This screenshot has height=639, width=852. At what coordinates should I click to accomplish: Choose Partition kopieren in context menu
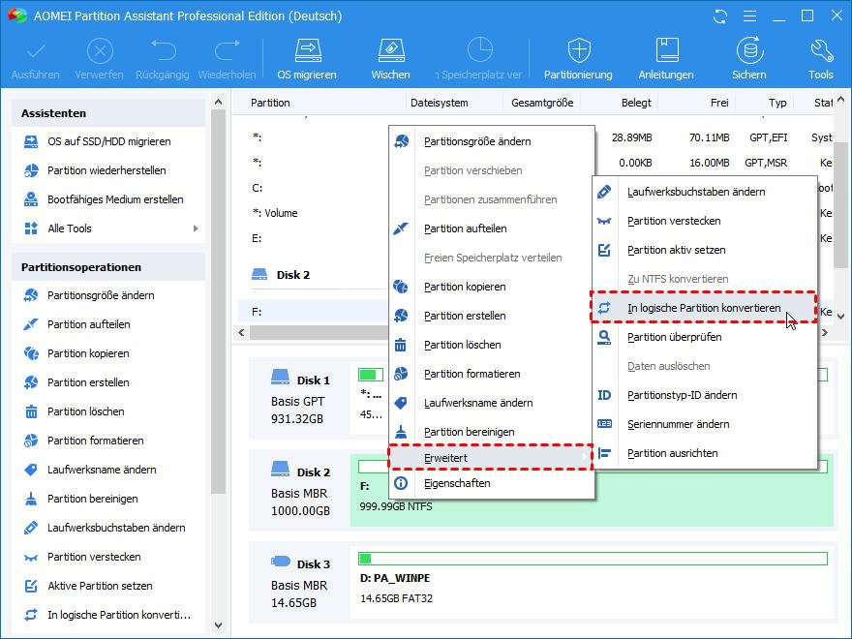492,287
